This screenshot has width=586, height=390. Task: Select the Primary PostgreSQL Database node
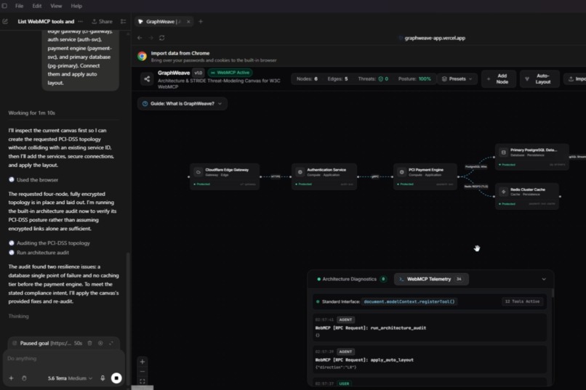click(x=531, y=157)
